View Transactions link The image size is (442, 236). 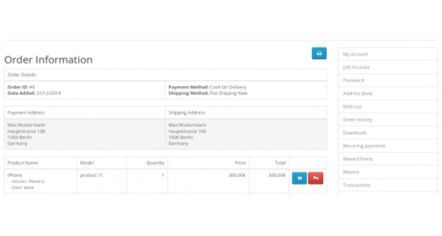click(388, 185)
